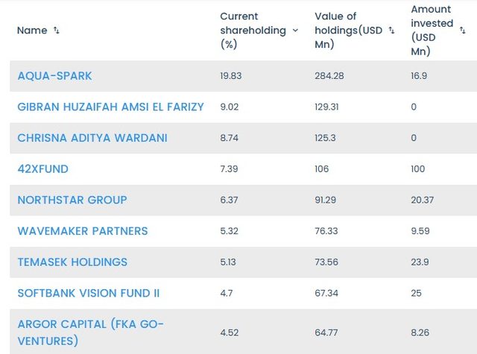This screenshot has width=477, height=354.
Task: Click the sort icon beside Value of holdings
Action: [x=391, y=31]
